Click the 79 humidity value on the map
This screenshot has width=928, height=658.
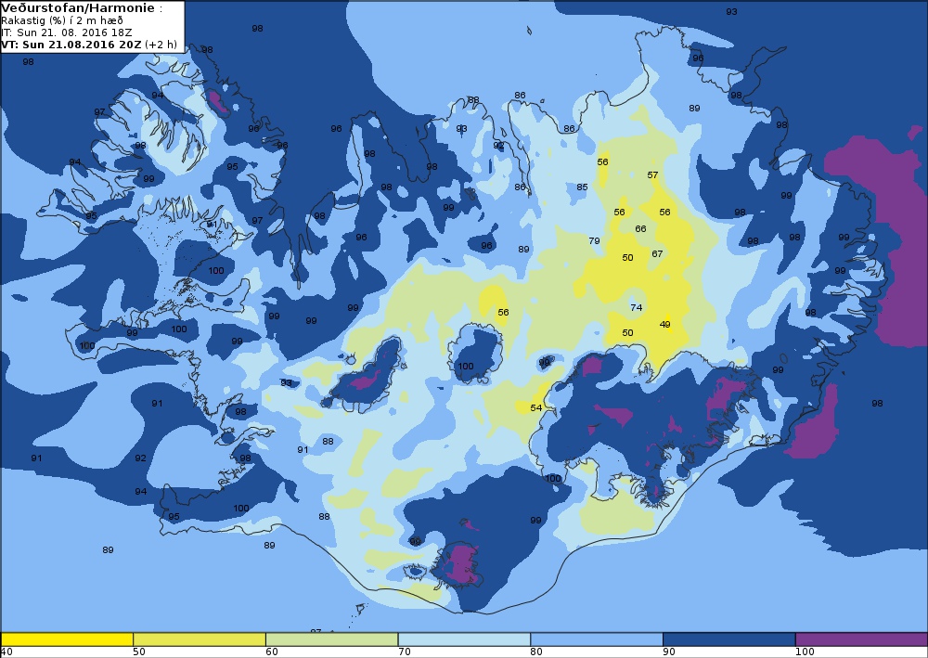(x=594, y=240)
